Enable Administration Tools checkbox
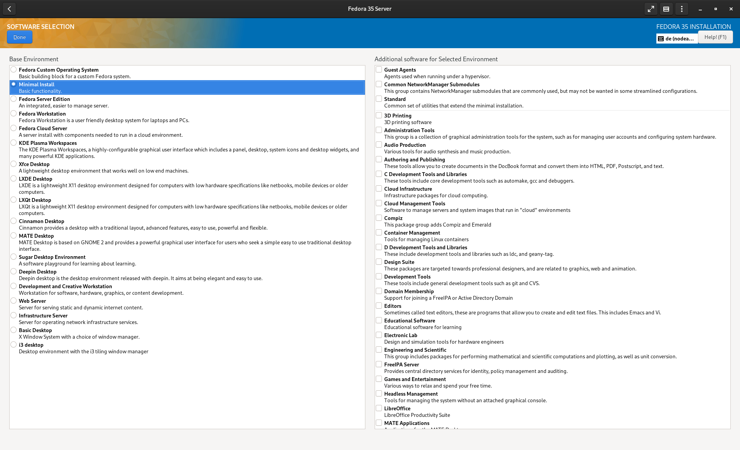 [x=379, y=130]
